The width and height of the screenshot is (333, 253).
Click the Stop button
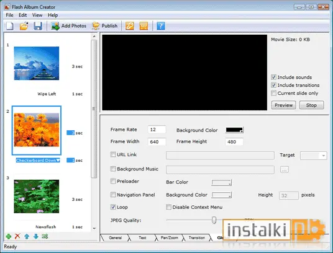[x=311, y=105]
